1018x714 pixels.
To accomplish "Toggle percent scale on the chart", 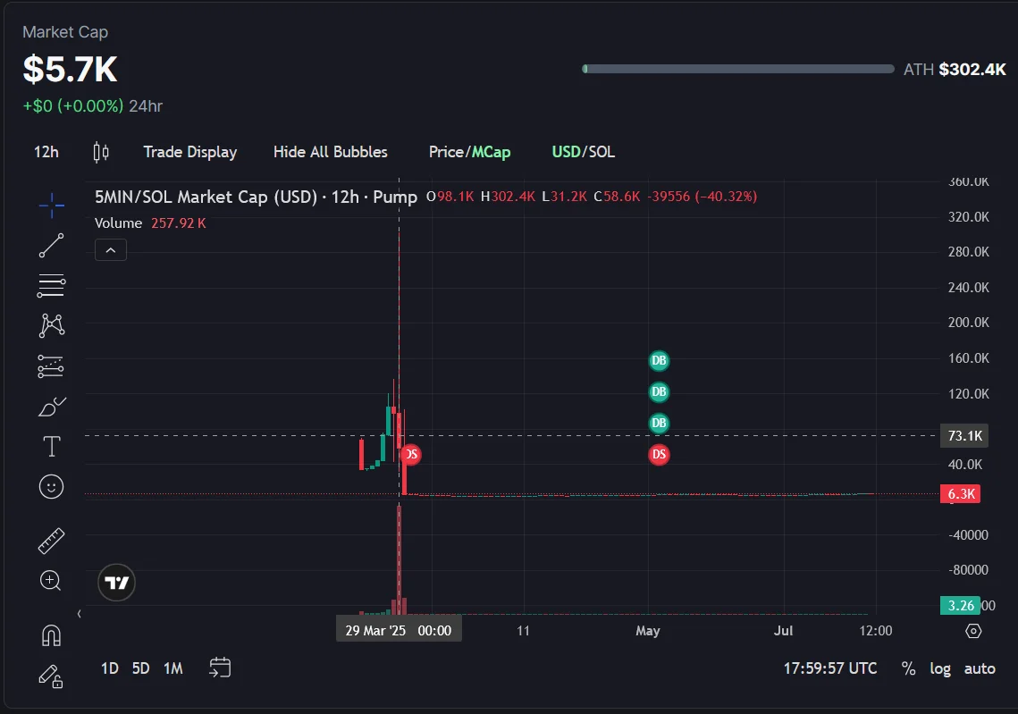I will point(908,668).
